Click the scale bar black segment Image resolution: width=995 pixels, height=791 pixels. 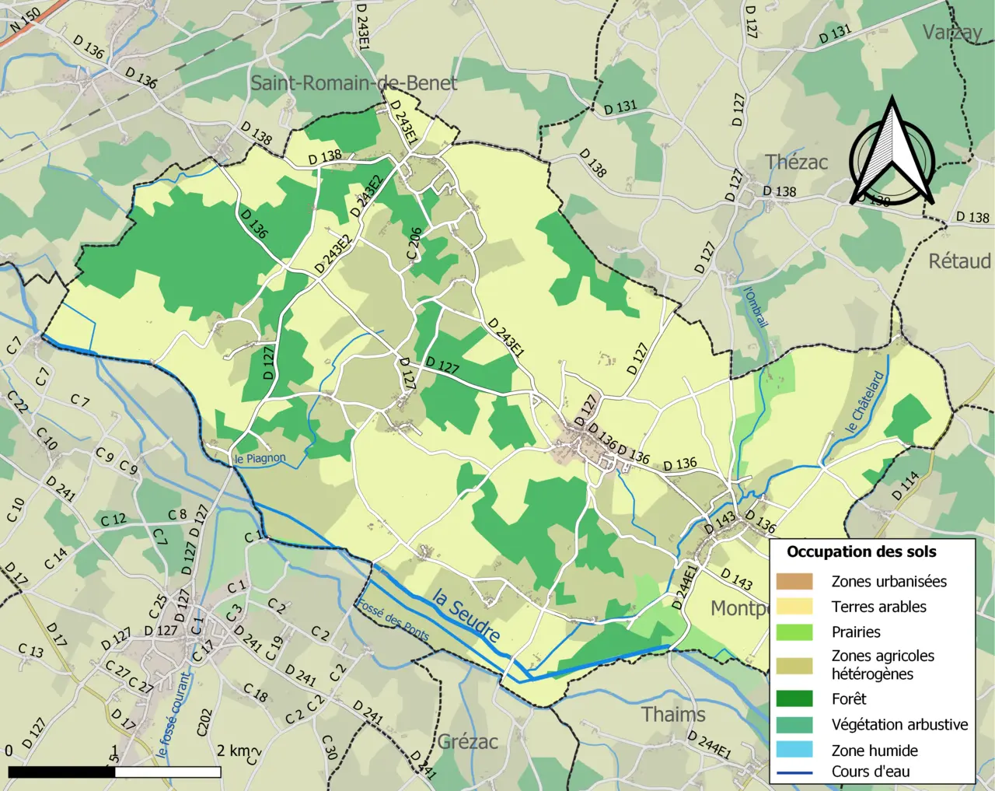click(x=62, y=772)
